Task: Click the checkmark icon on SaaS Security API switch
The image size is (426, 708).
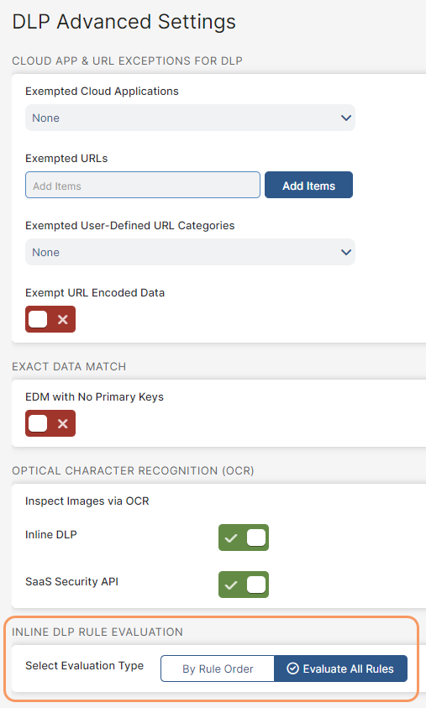Action: pyautogui.click(x=231, y=585)
